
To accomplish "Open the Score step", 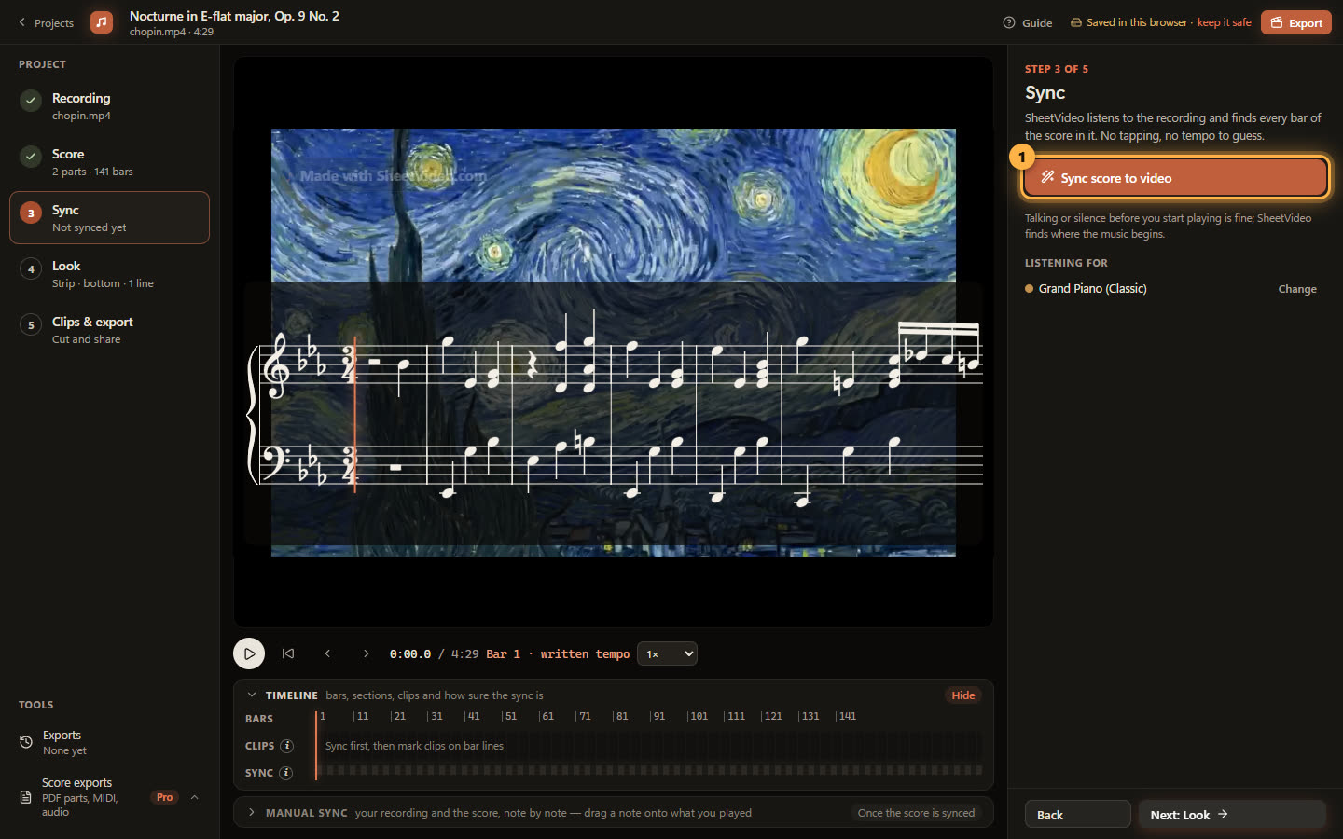I will tap(109, 162).
